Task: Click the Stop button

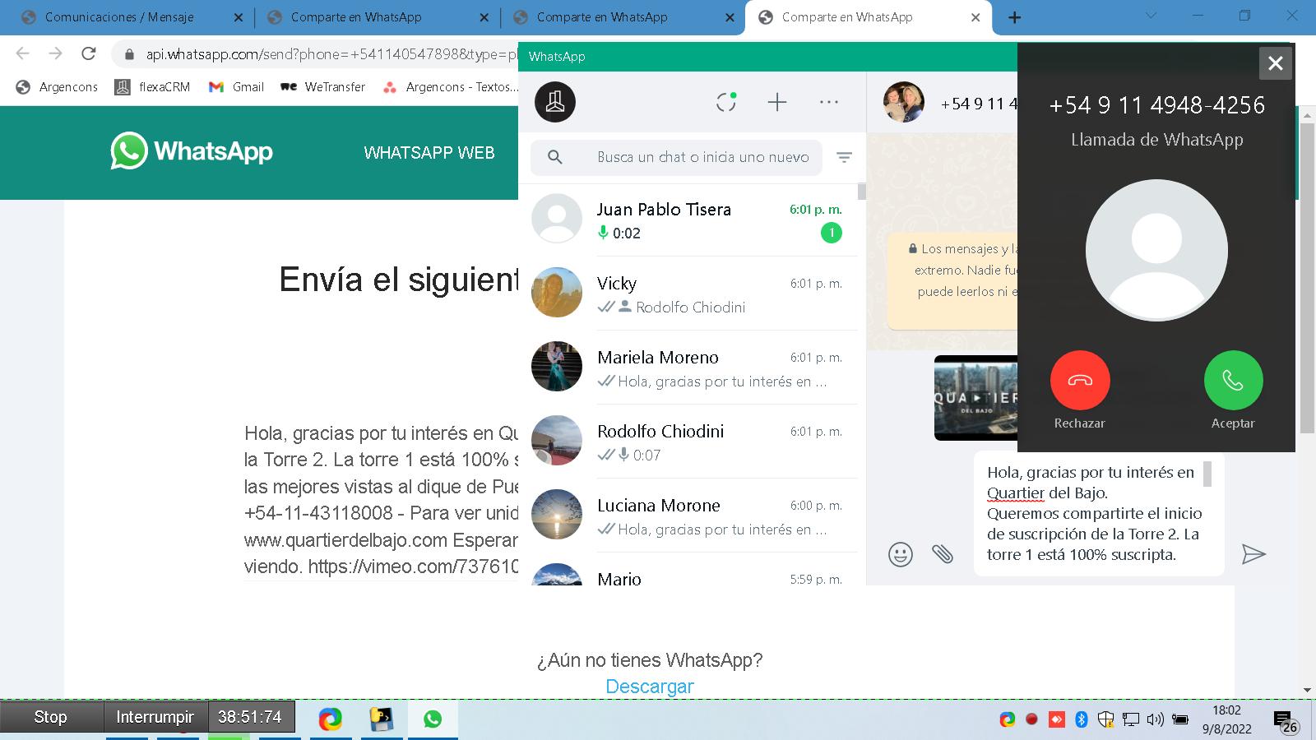Action: 51,717
